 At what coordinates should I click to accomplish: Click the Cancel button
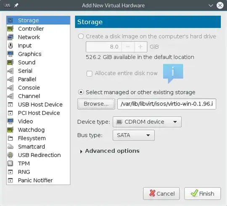(161, 193)
